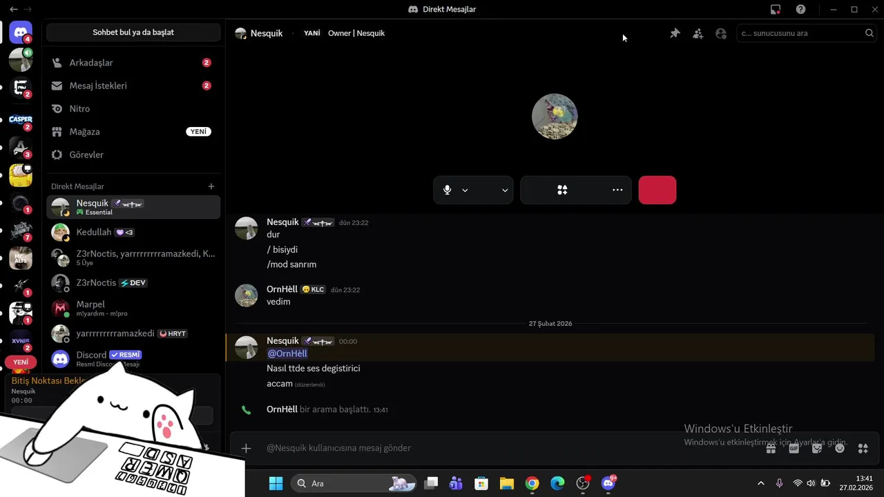Click the caller avatar in the call view
This screenshot has width=884, height=497.
click(x=555, y=117)
